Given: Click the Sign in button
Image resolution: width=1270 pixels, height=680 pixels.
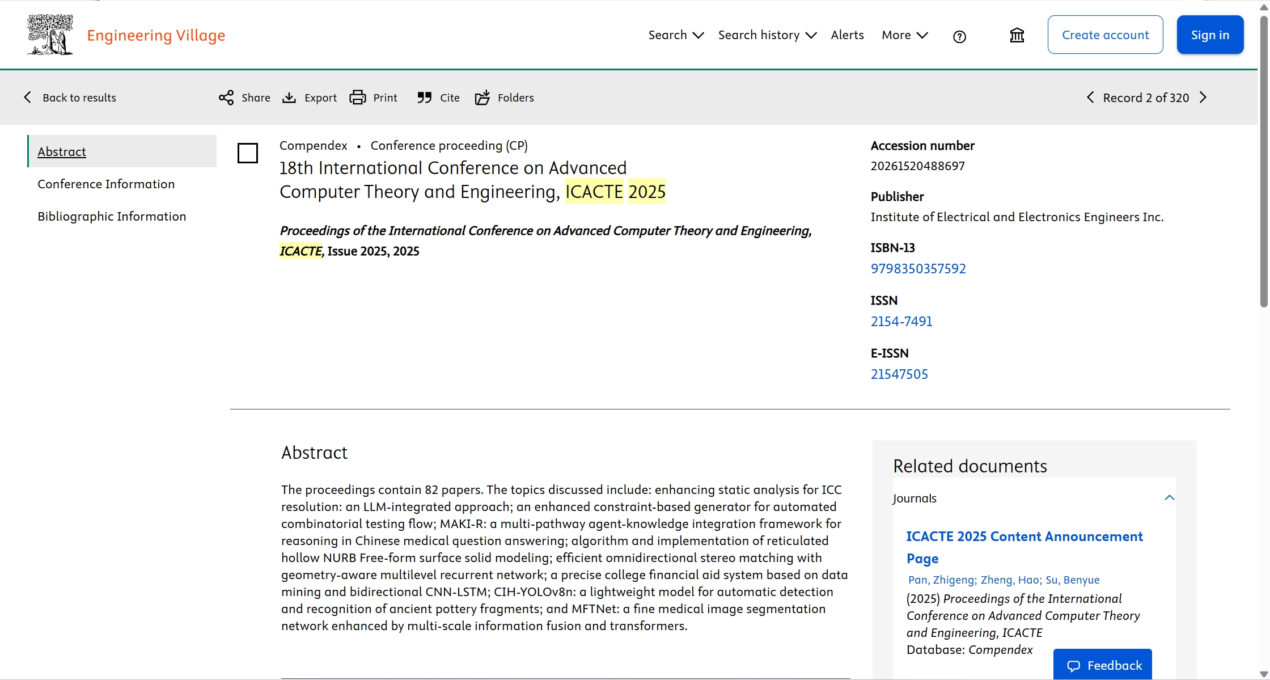Looking at the screenshot, I should [x=1210, y=35].
